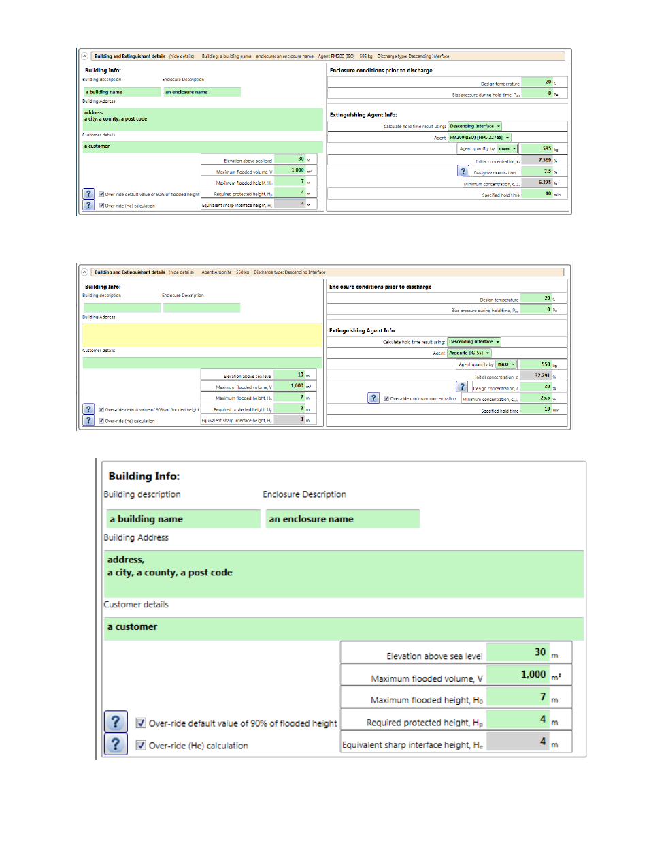Click Required protected height value 4, FM200 panel
The image size is (649, 841).
290,193
